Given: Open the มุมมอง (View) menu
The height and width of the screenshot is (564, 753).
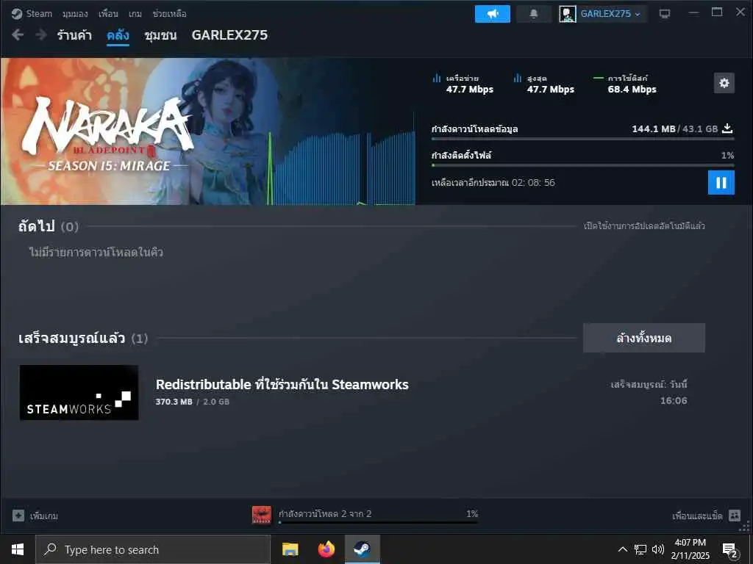Looking at the screenshot, I should click(75, 13).
